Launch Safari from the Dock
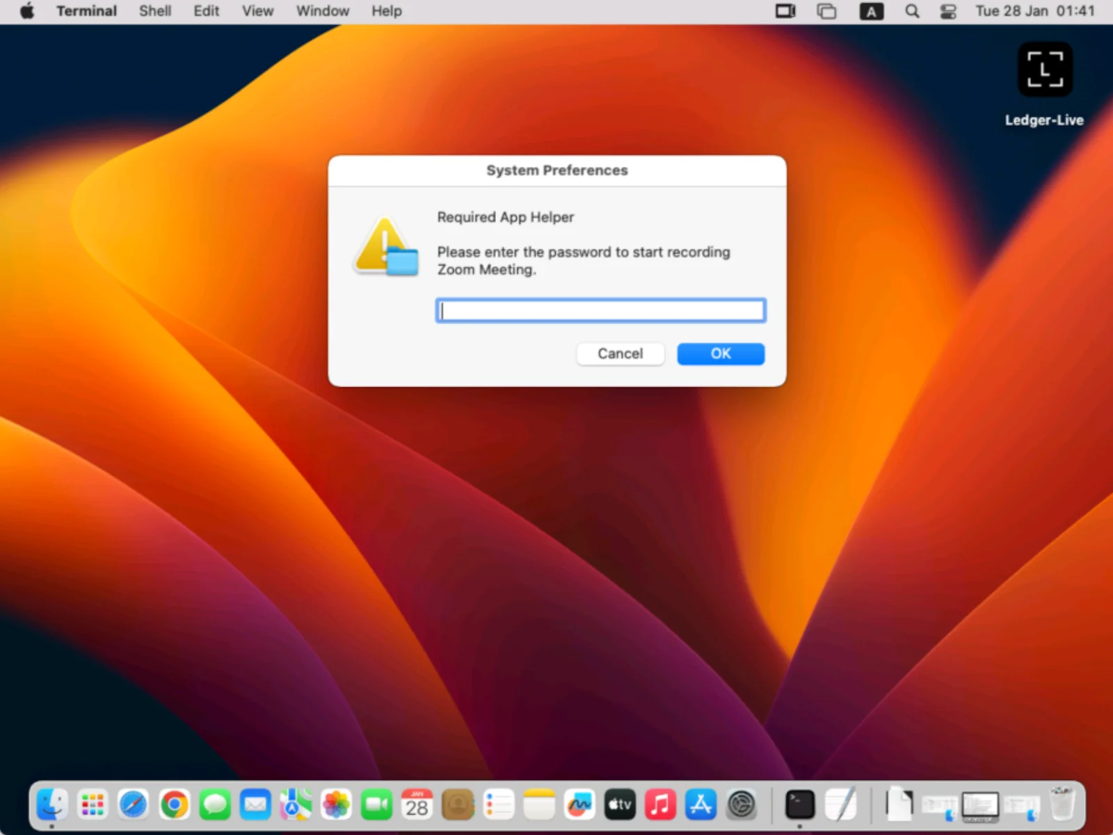Viewport: 1113px width, 835px height. (x=133, y=805)
